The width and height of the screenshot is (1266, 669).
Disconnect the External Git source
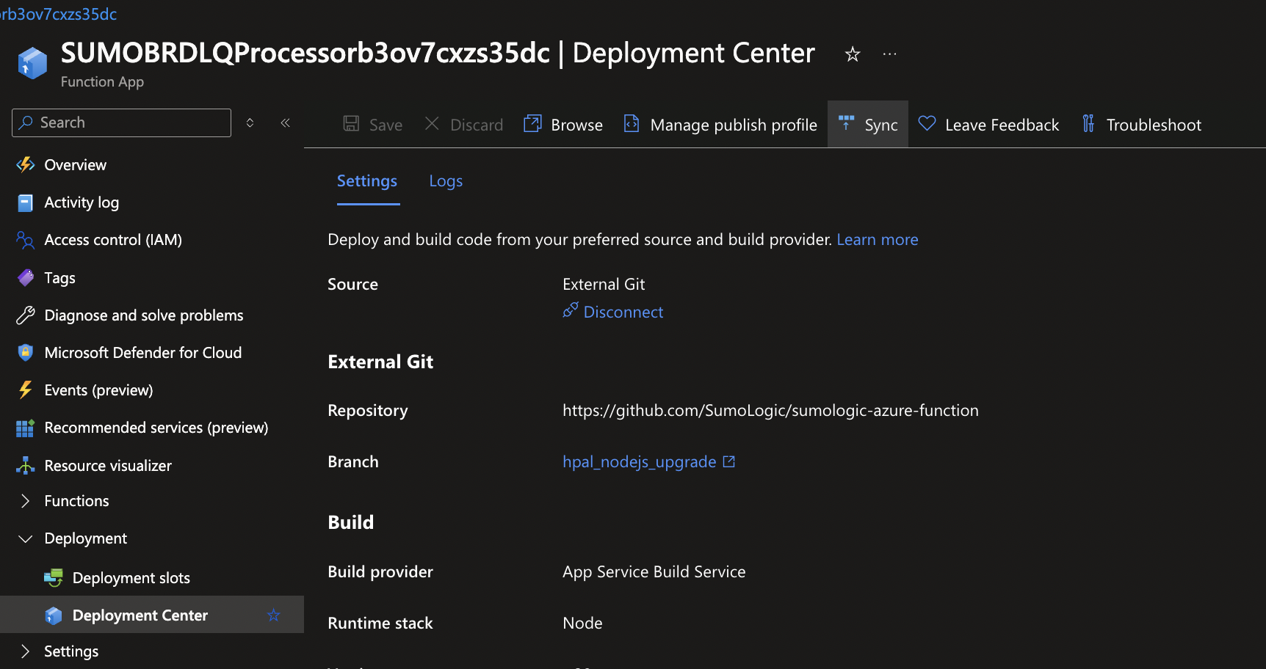pos(623,311)
